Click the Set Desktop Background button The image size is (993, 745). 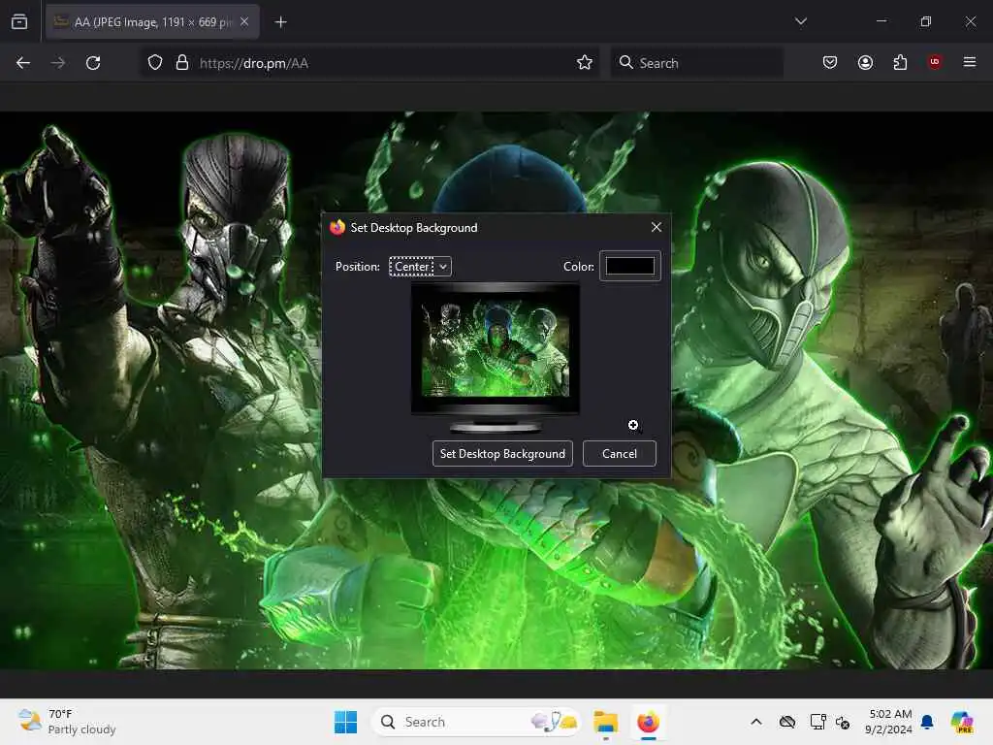502,454
